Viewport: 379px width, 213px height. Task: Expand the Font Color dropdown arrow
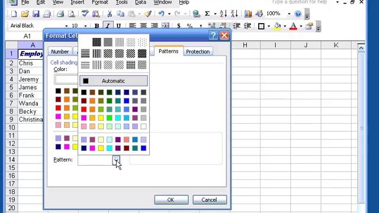point(301,26)
